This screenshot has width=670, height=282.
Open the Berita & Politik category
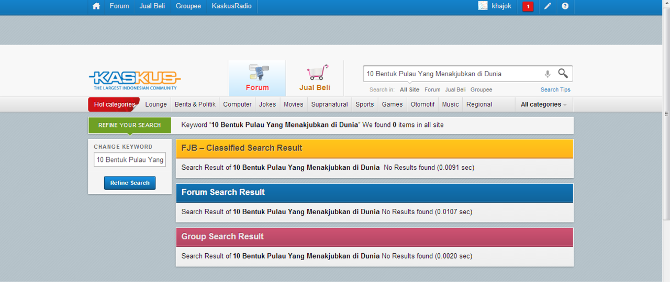tap(195, 104)
